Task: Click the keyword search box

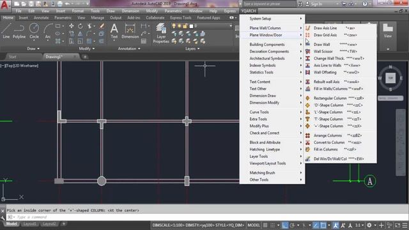Action: tap(268, 4)
